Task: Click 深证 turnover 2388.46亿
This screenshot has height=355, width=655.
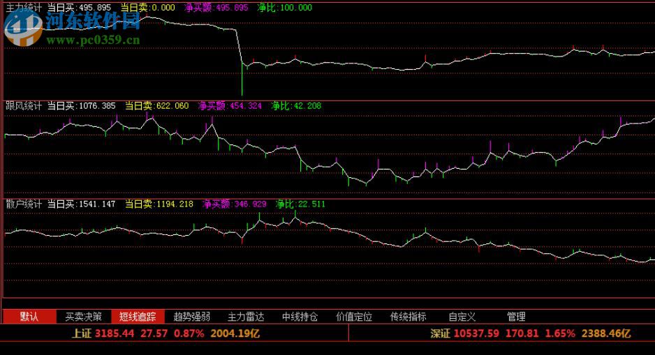Action: click(606, 333)
